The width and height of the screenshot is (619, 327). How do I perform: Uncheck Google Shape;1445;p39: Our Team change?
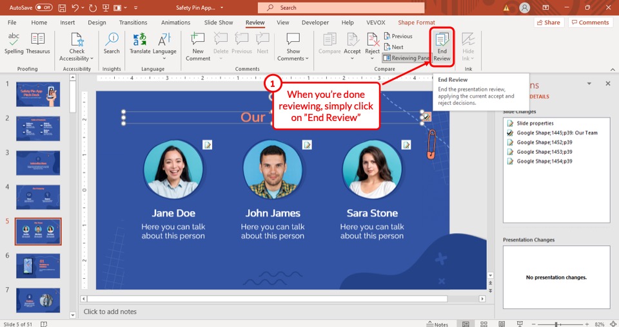point(510,133)
